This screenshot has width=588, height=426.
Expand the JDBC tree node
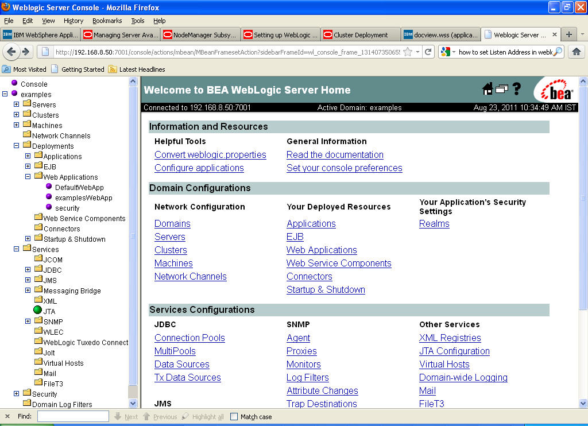28,269
